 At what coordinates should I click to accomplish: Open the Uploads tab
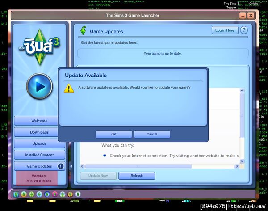tap(39, 143)
